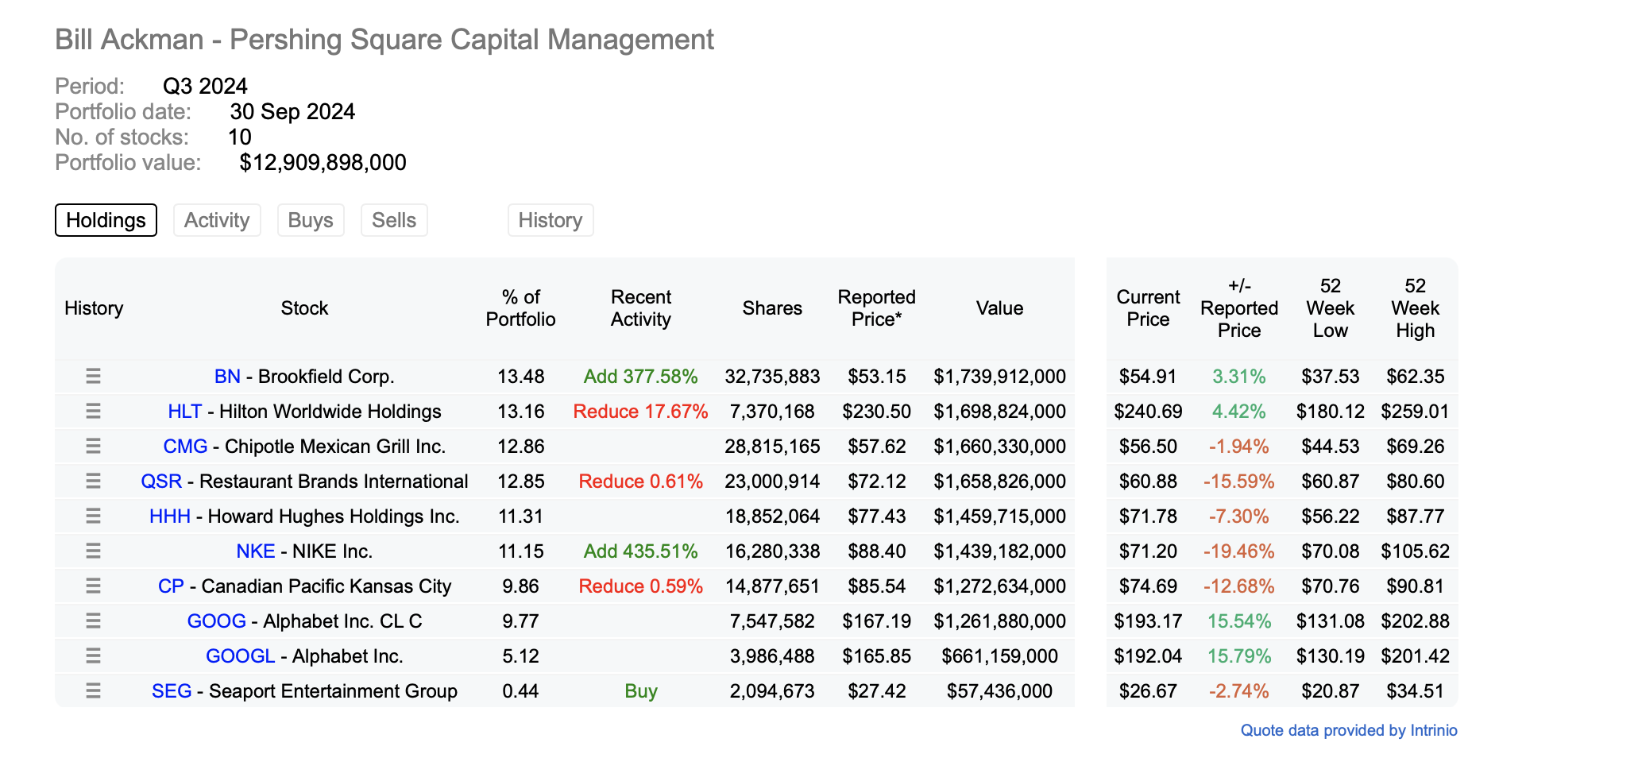
Task: Open history icon for GOOGL Alphabet Inc. row
Action: [x=93, y=656]
